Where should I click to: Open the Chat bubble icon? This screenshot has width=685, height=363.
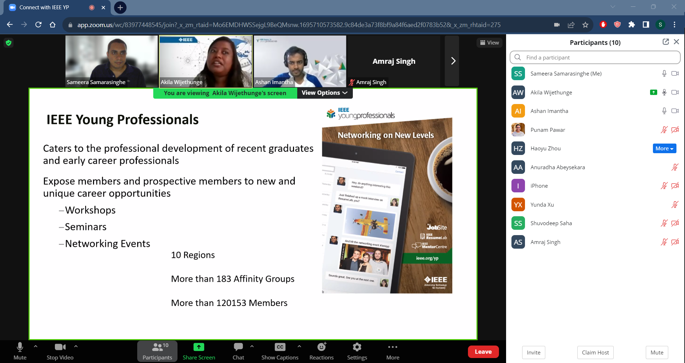pos(238,347)
